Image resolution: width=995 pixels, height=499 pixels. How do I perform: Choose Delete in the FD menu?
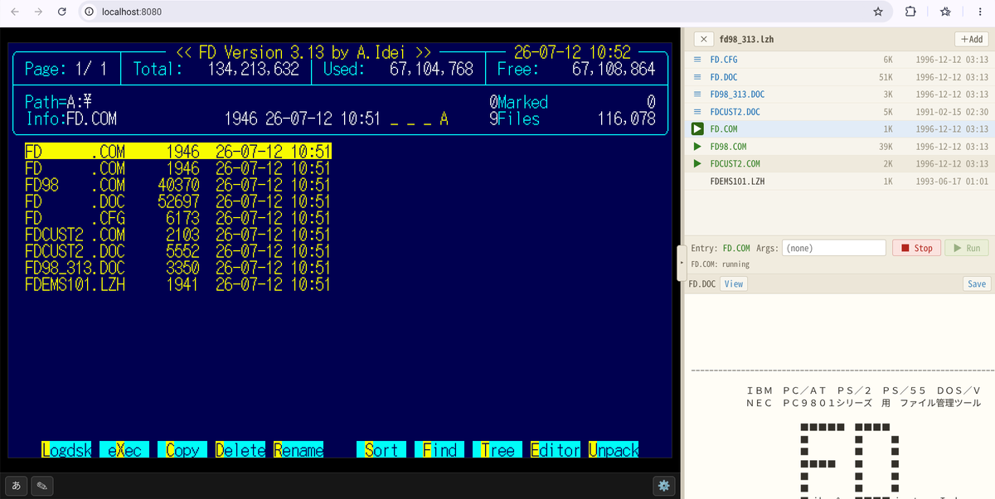tap(240, 450)
